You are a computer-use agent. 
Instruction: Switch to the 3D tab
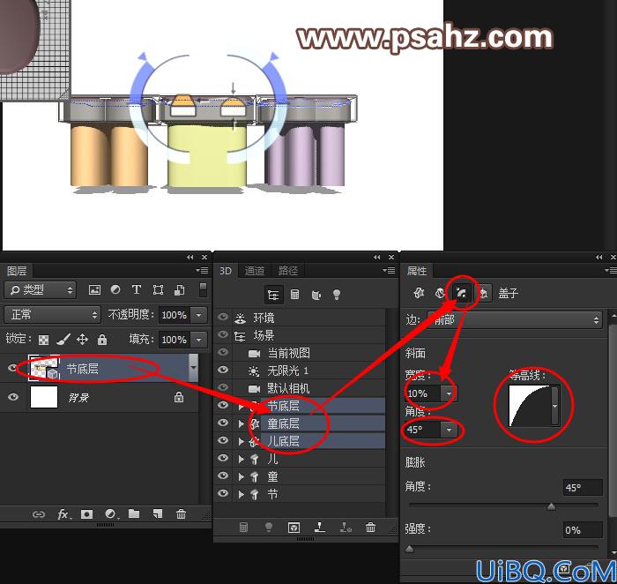(226, 271)
